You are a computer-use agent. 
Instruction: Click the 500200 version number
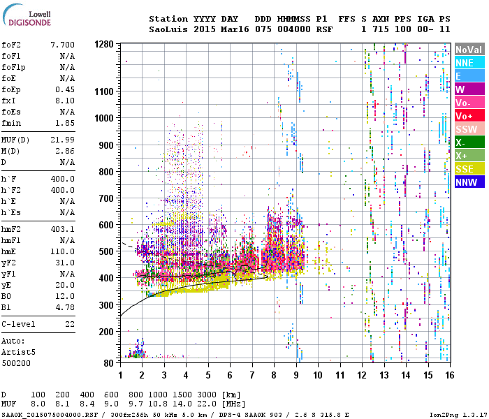click(16, 363)
